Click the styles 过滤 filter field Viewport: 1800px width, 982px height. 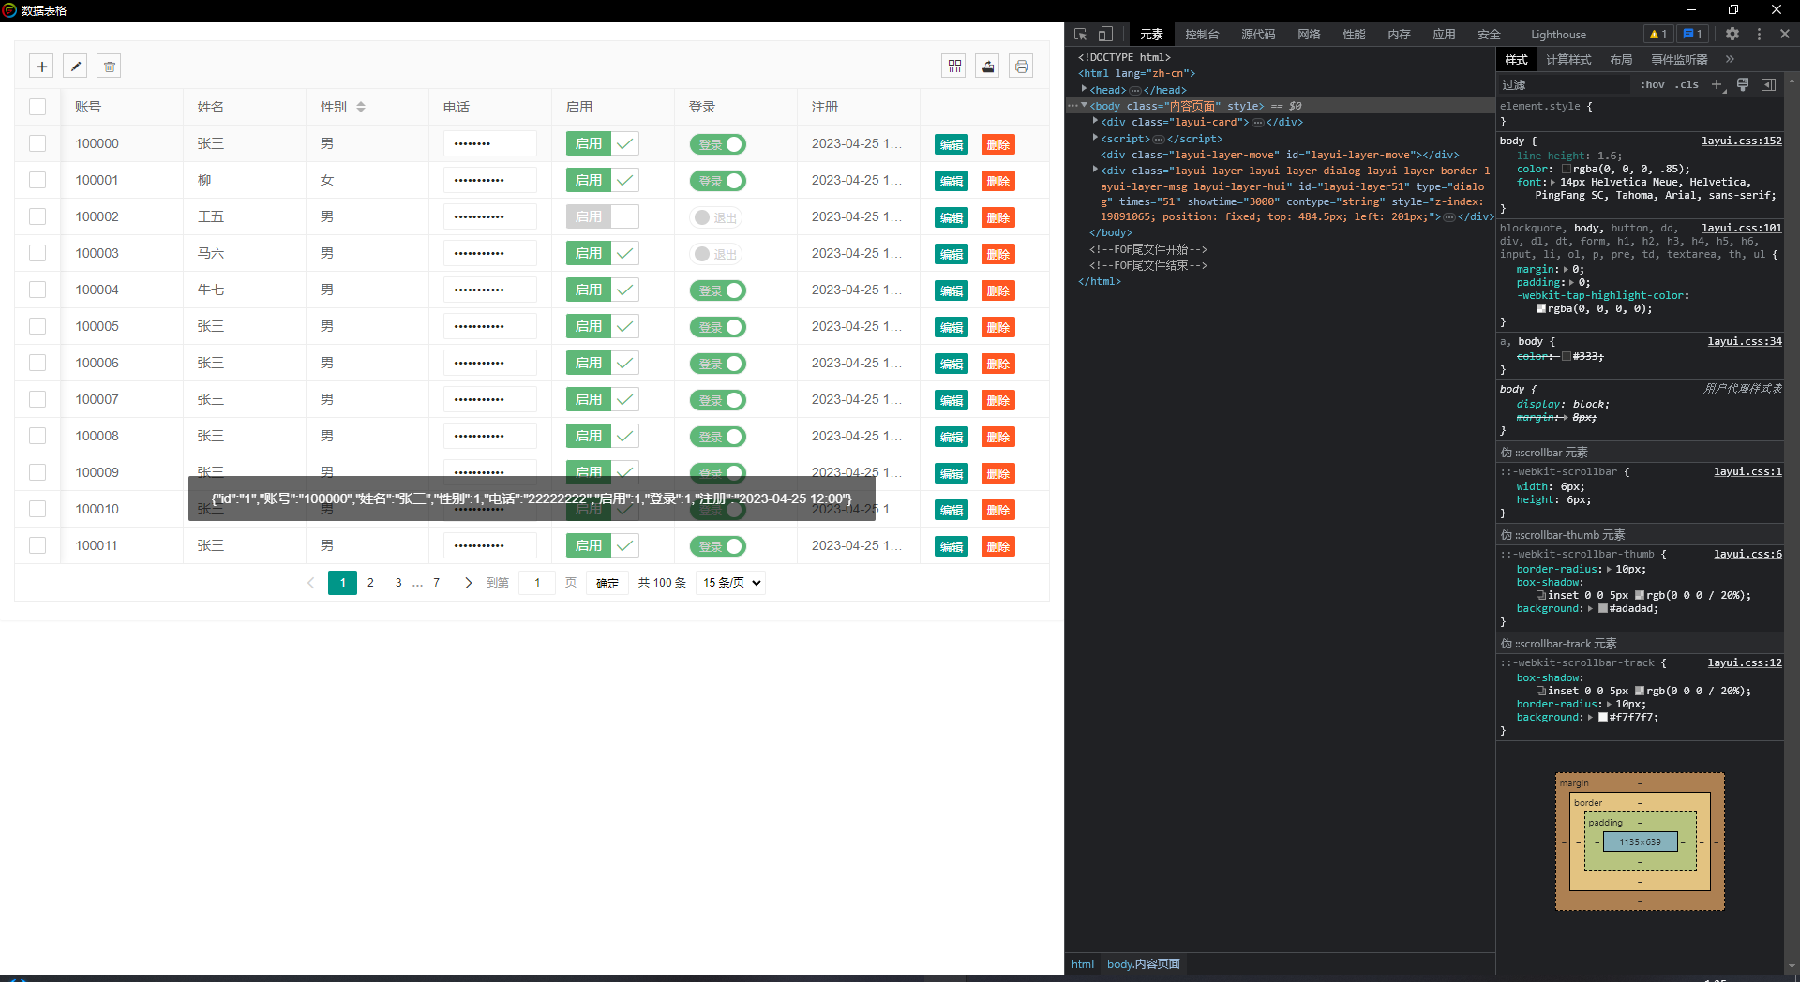click(1564, 84)
